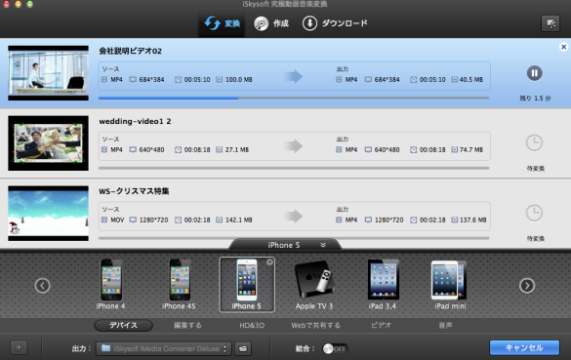571x360 pixels.
Task: Click output size 137.6 MB
Action: (472, 220)
